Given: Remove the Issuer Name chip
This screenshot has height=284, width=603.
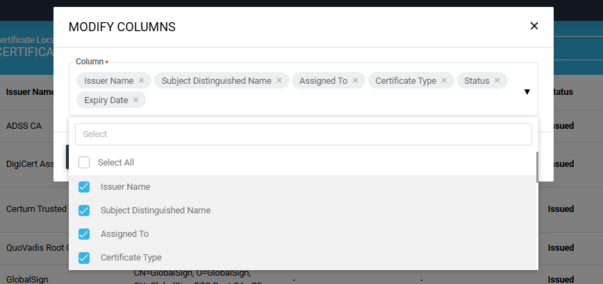Looking at the screenshot, I should coord(141,80).
